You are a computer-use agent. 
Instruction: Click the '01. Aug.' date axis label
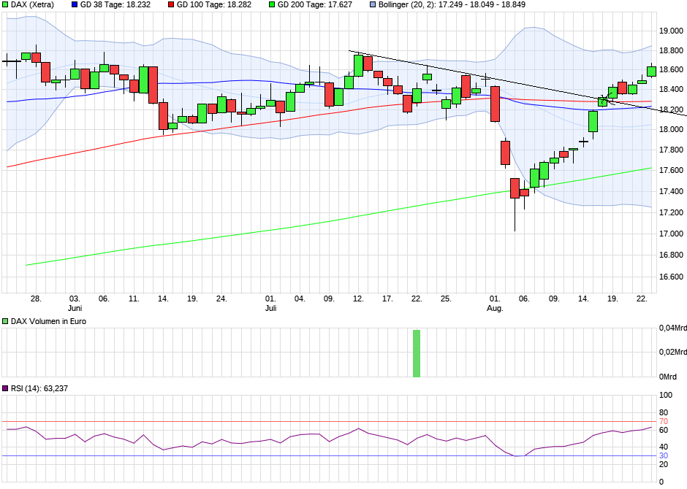[x=495, y=303]
